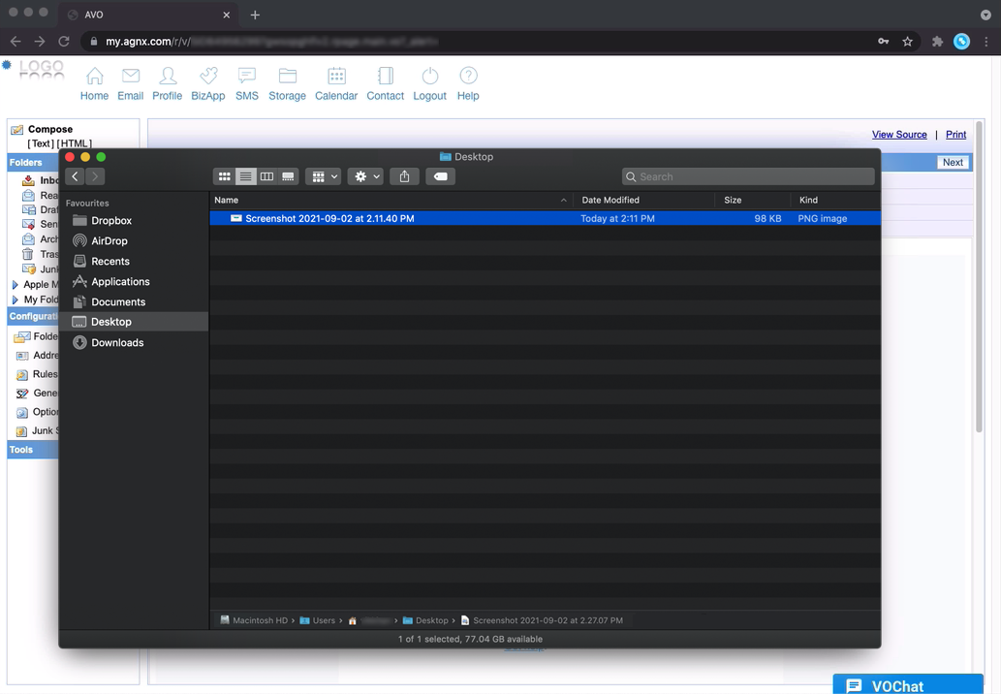Switch Finder to column view
This screenshot has height=694, width=1001.
click(266, 176)
